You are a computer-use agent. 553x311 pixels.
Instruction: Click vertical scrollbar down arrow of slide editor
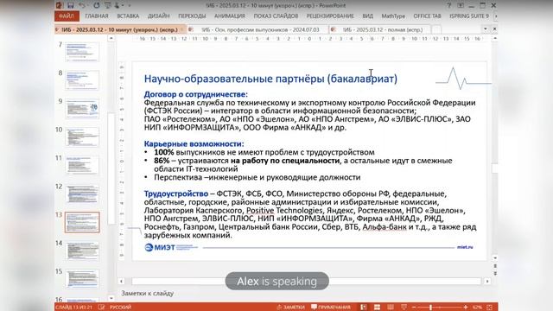click(x=495, y=258)
